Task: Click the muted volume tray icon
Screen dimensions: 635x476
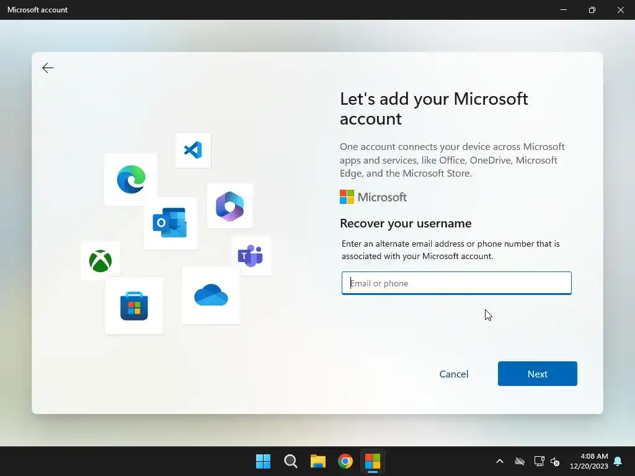Action: coord(555,461)
